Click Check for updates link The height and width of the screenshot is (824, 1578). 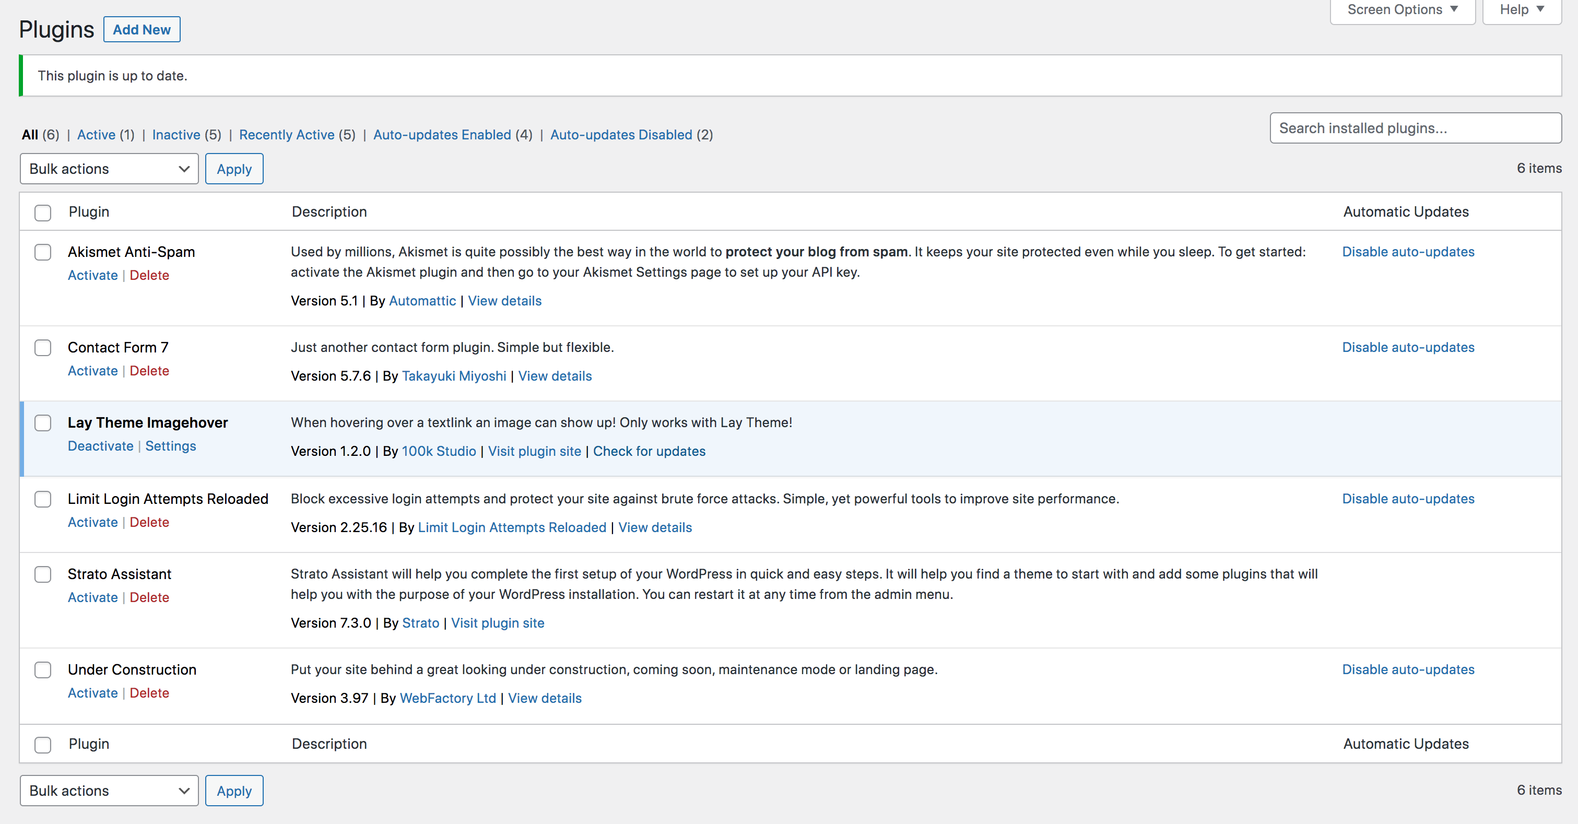pyautogui.click(x=649, y=451)
